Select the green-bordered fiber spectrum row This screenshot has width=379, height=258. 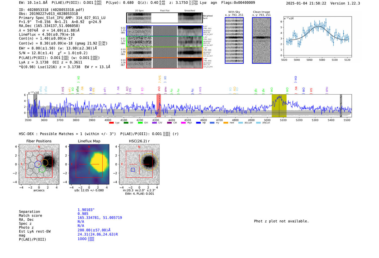(164, 42)
